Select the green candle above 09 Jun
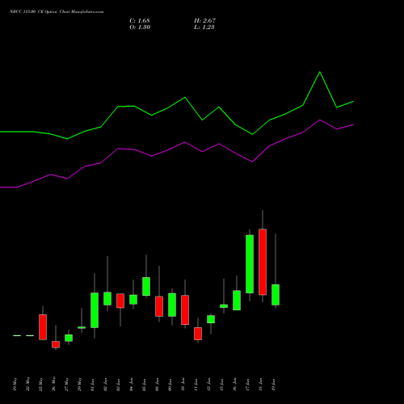The width and height of the screenshot is (404, 404). [x=172, y=305]
